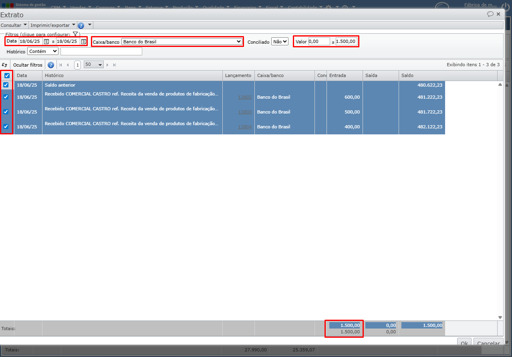Image resolution: width=512 pixels, height=357 pixels.
Task: Open the calendar picker for start date
Action: coord(46,41)
